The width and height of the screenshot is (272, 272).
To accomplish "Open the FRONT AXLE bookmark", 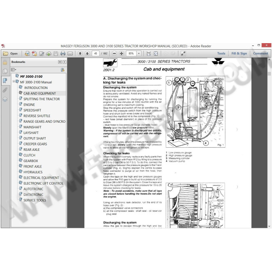I will pyautogui.click(x=33, y=166).
